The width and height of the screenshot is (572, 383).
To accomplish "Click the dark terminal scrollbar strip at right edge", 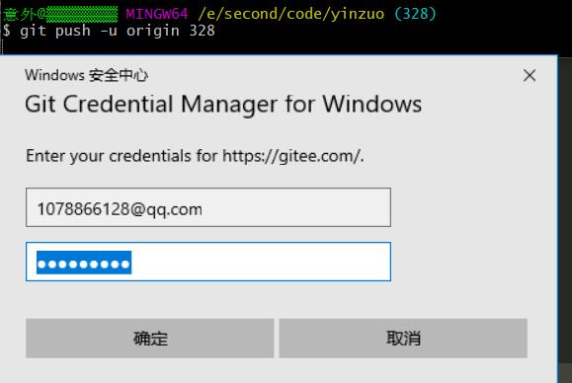I will click(x=565, y=219).
